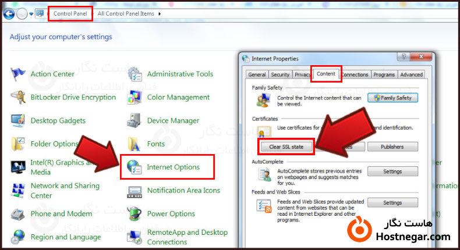This screenshot has height=250, width=460.
Task: Open the Desktop Gadgets icon
Action: coord(19,121)
